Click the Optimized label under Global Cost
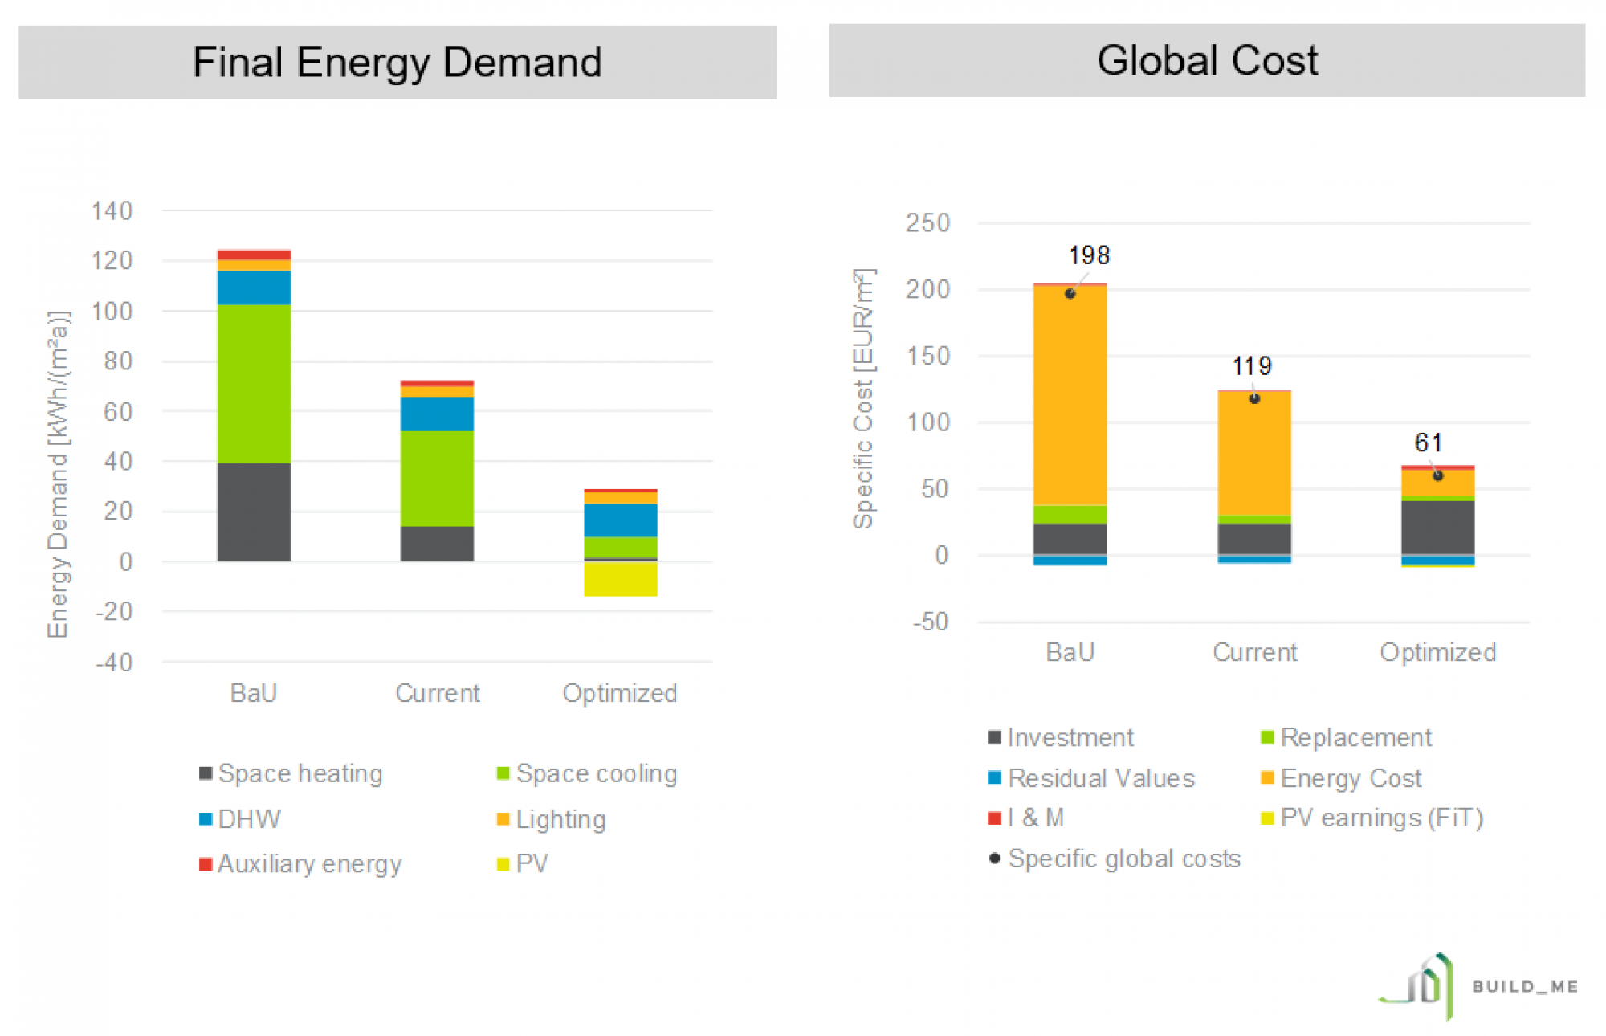The image size is (1606, 1036). point(1437,652)
